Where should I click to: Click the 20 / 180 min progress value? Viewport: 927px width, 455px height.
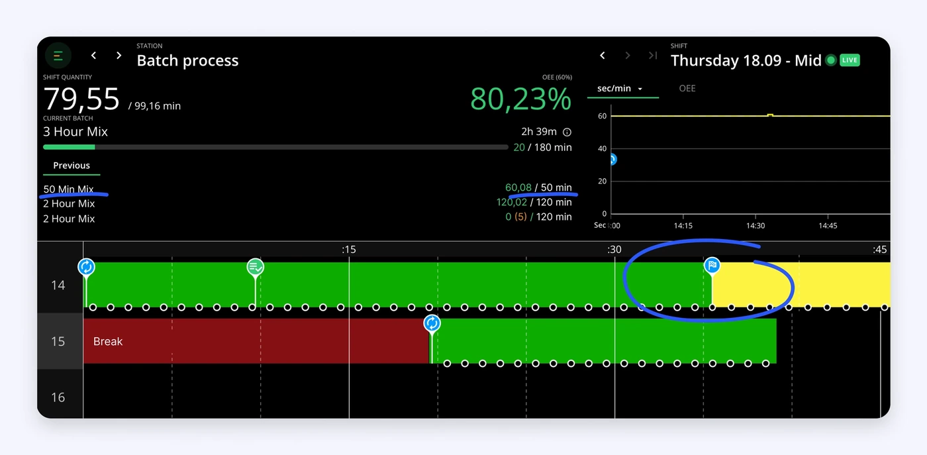click(x=542, y=147)
